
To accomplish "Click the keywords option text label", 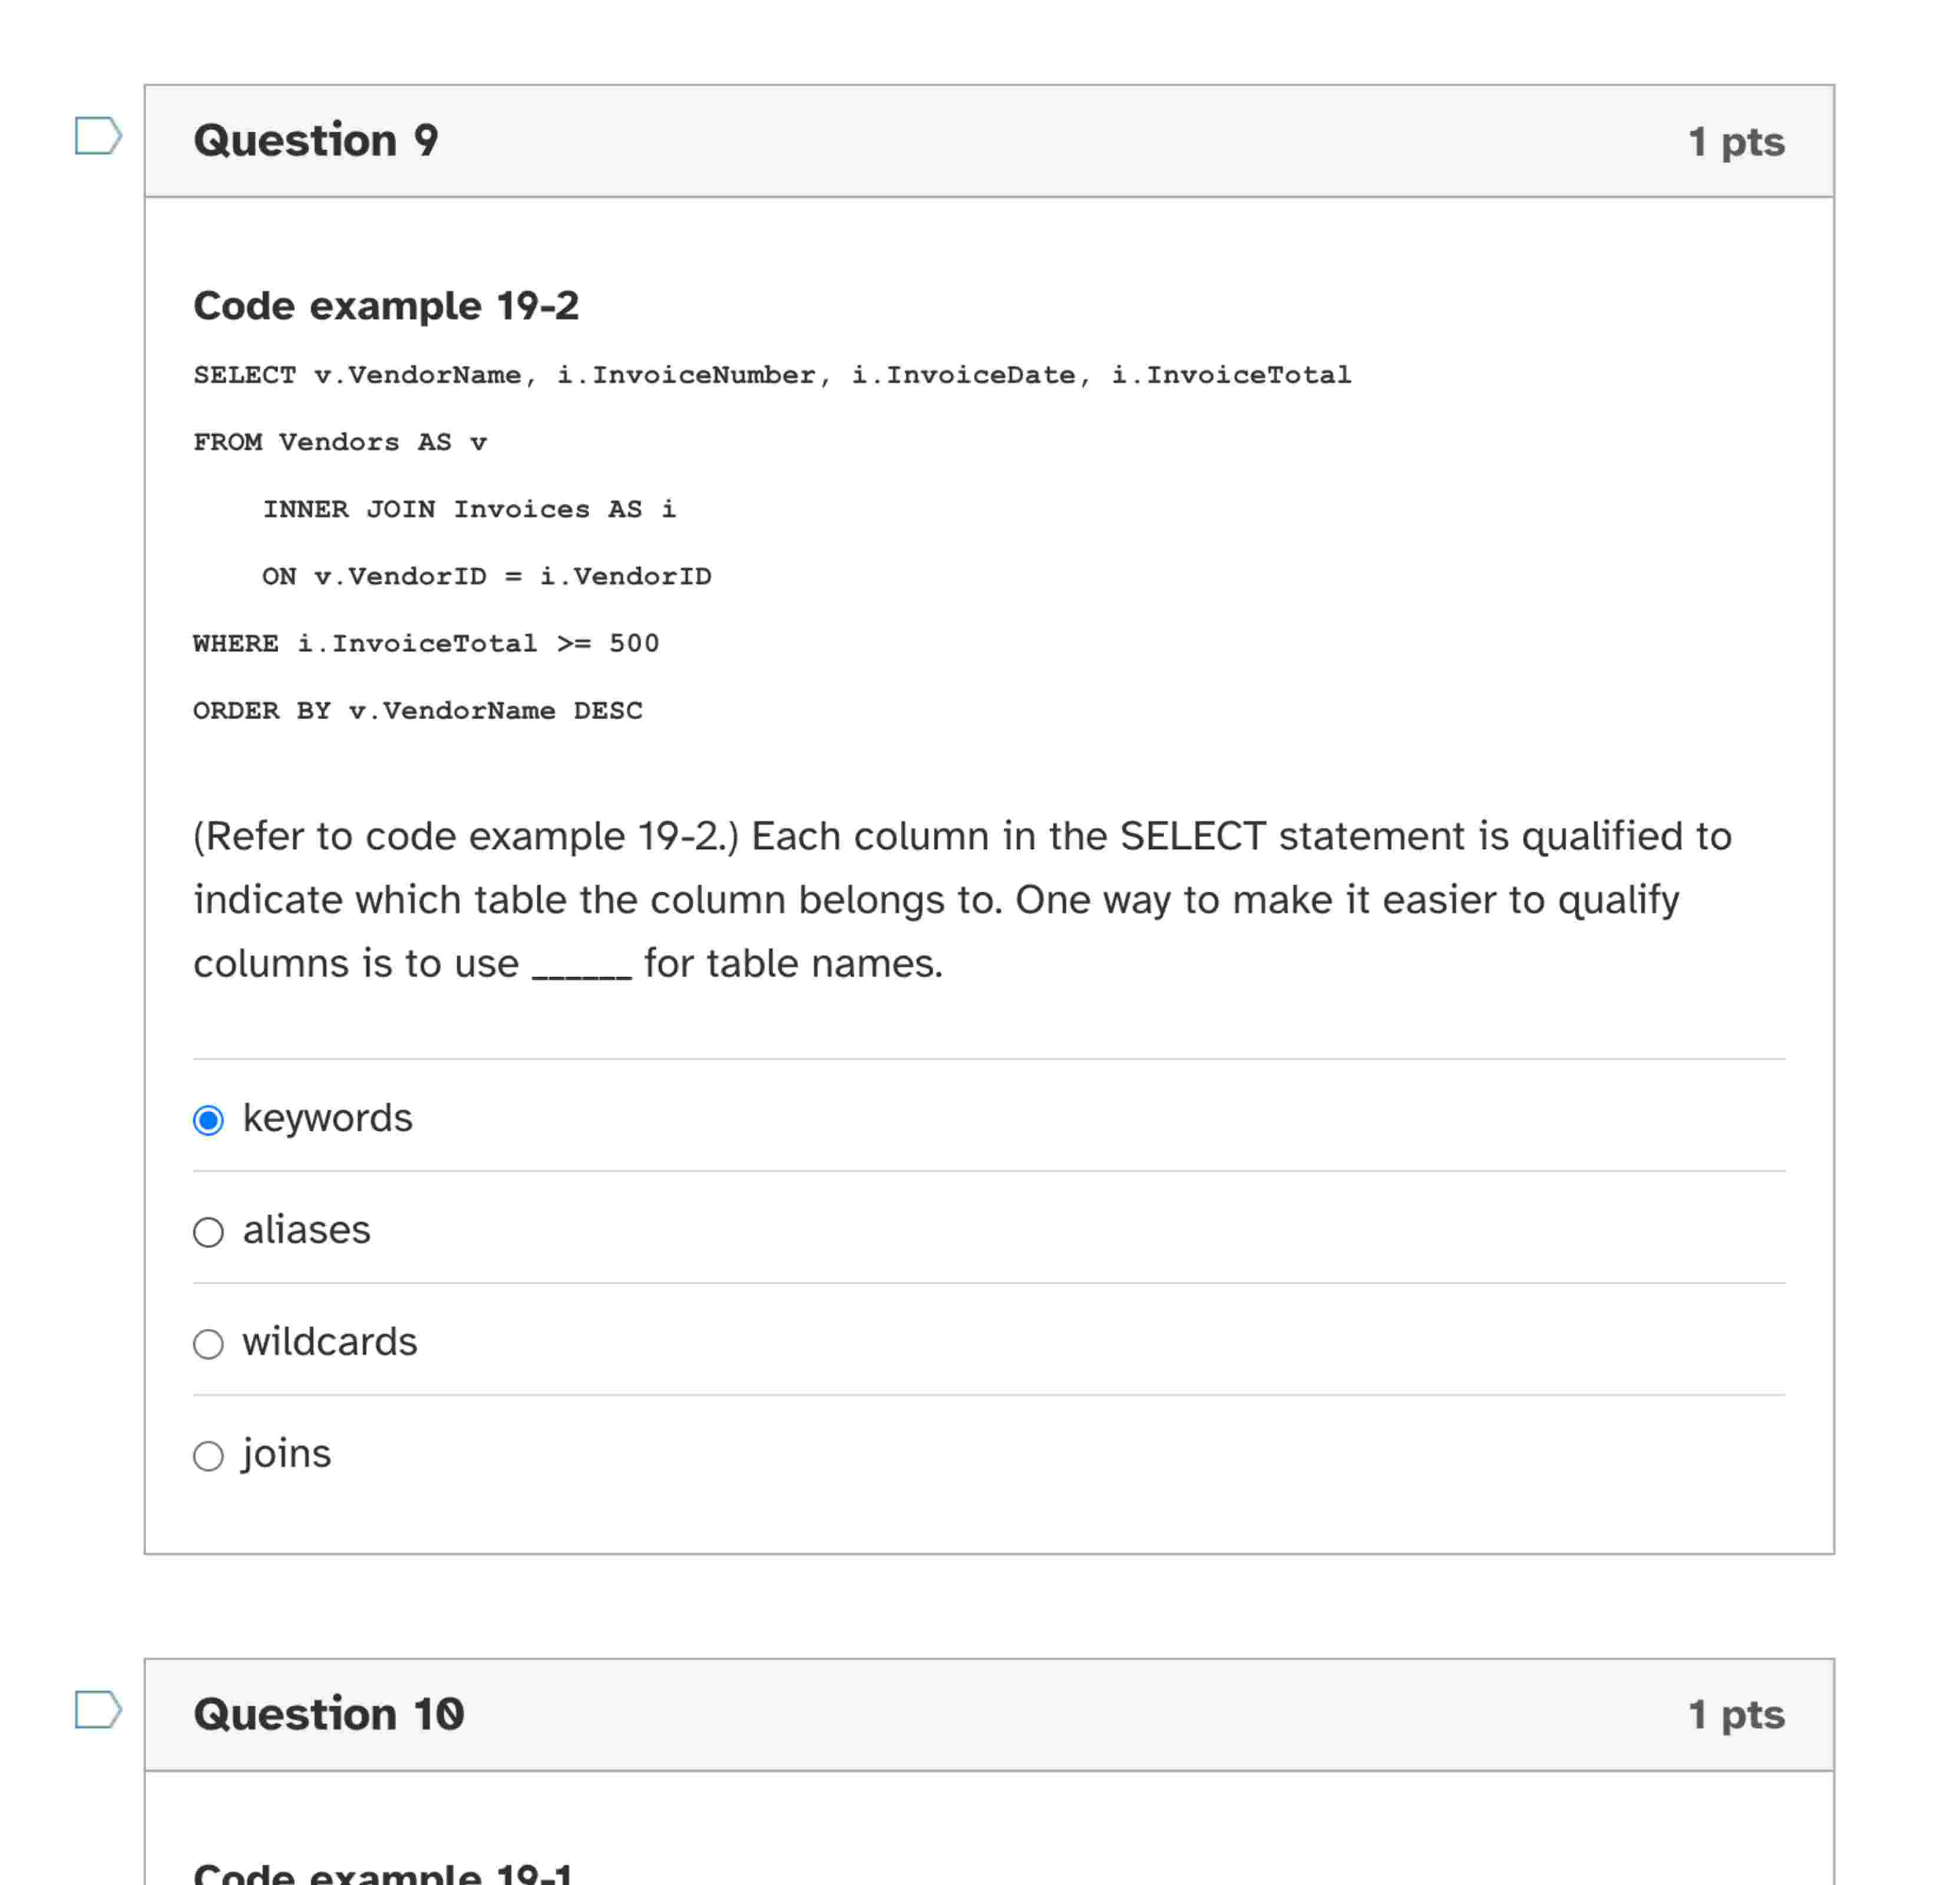I will click(328, 1119).
